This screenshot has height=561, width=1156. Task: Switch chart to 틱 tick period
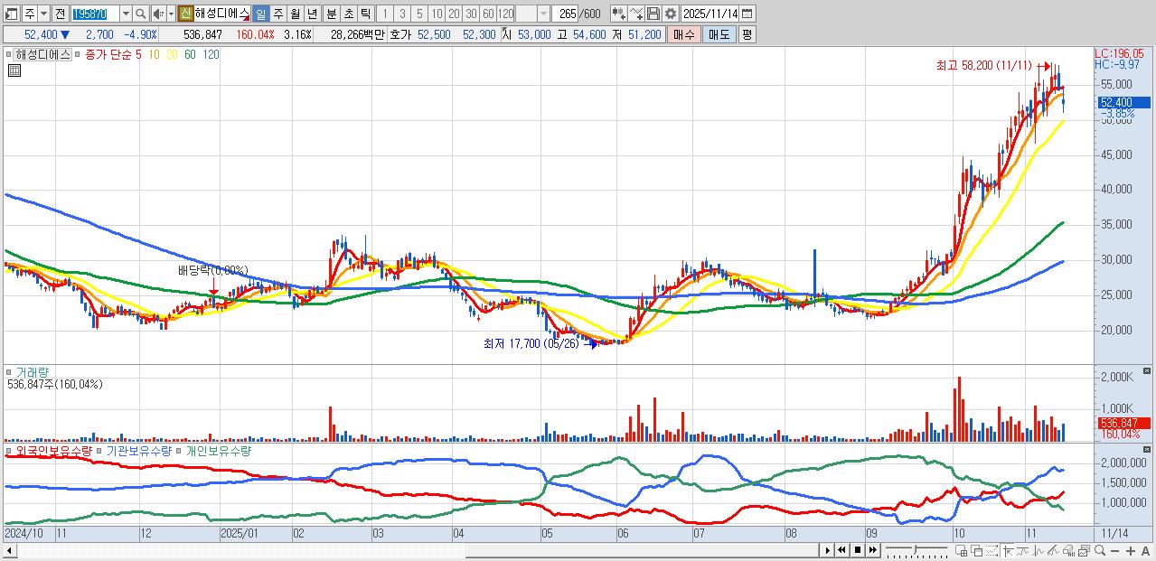coord(365,14)
